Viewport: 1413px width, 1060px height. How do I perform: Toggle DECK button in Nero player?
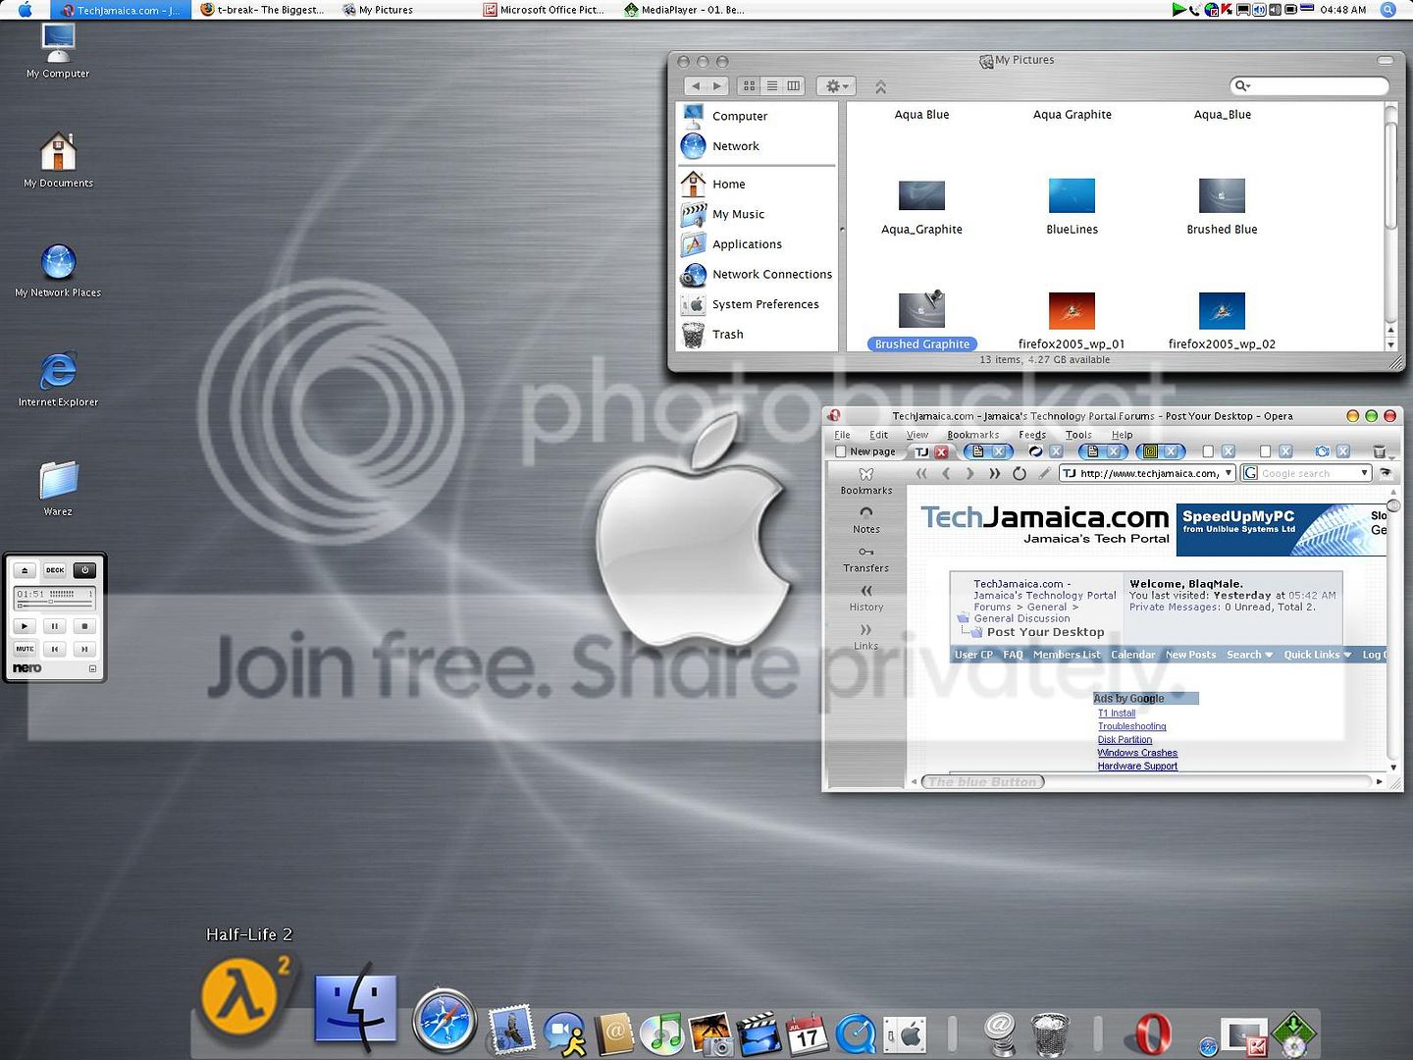pos(55,569)
